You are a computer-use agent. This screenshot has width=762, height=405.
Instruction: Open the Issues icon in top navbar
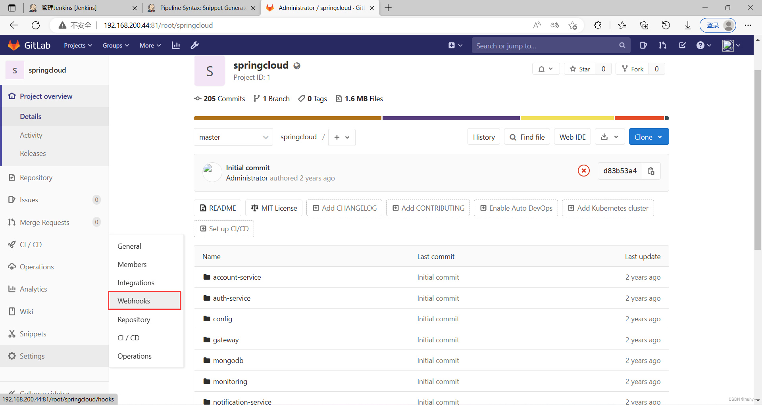643,45
